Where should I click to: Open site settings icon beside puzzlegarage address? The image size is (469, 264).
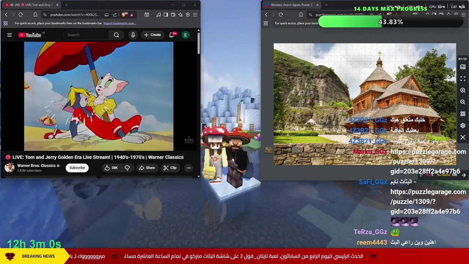coord(310,15)
